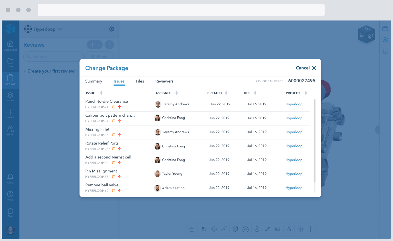Open the Files section in sidebar
Viewport: 393px width, 241px height.
[x=10, y=63]
